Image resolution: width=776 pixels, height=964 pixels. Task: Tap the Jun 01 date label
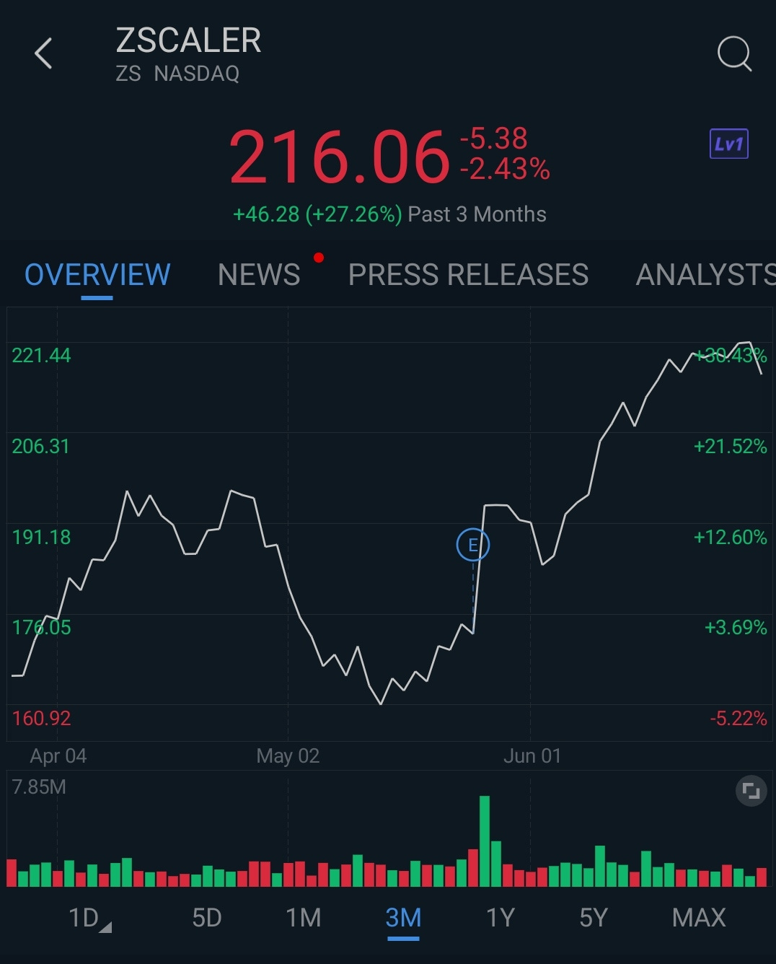click(532, 756)
